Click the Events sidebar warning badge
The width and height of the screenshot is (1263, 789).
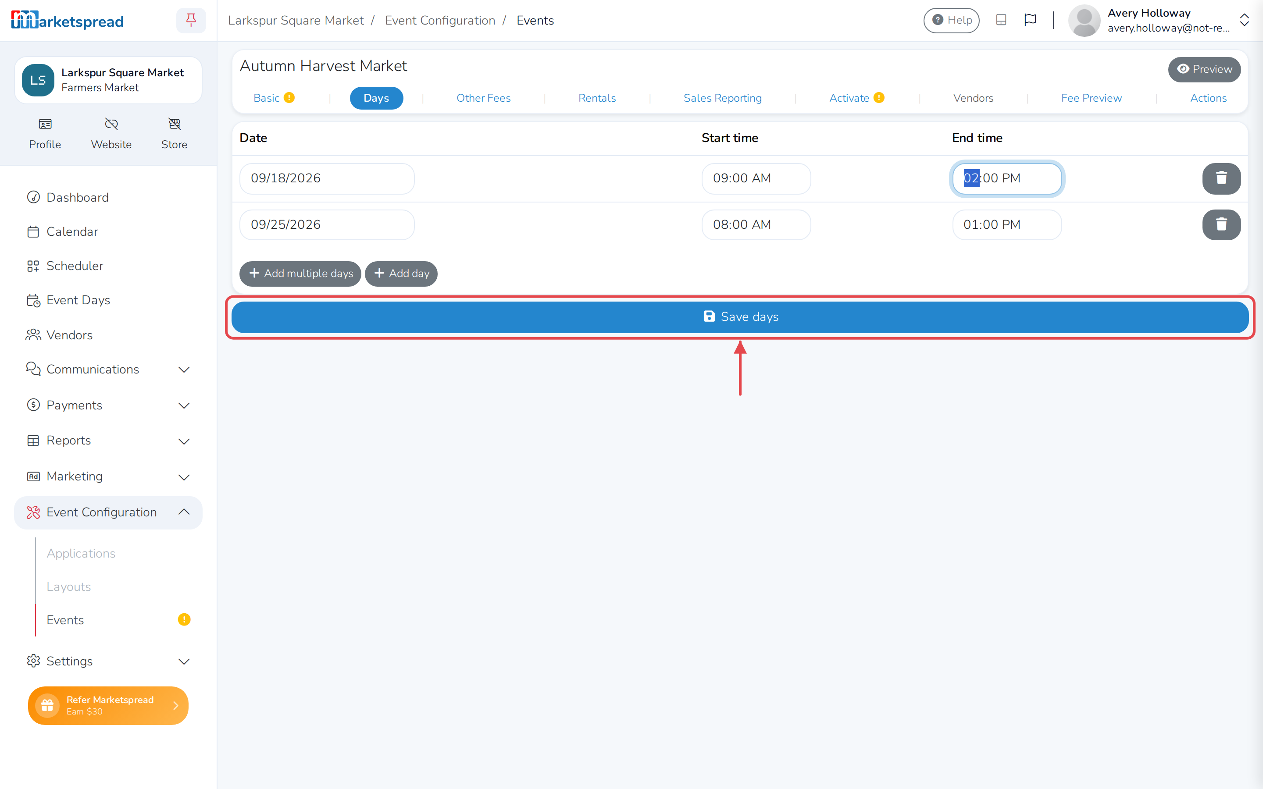point(184,619)
